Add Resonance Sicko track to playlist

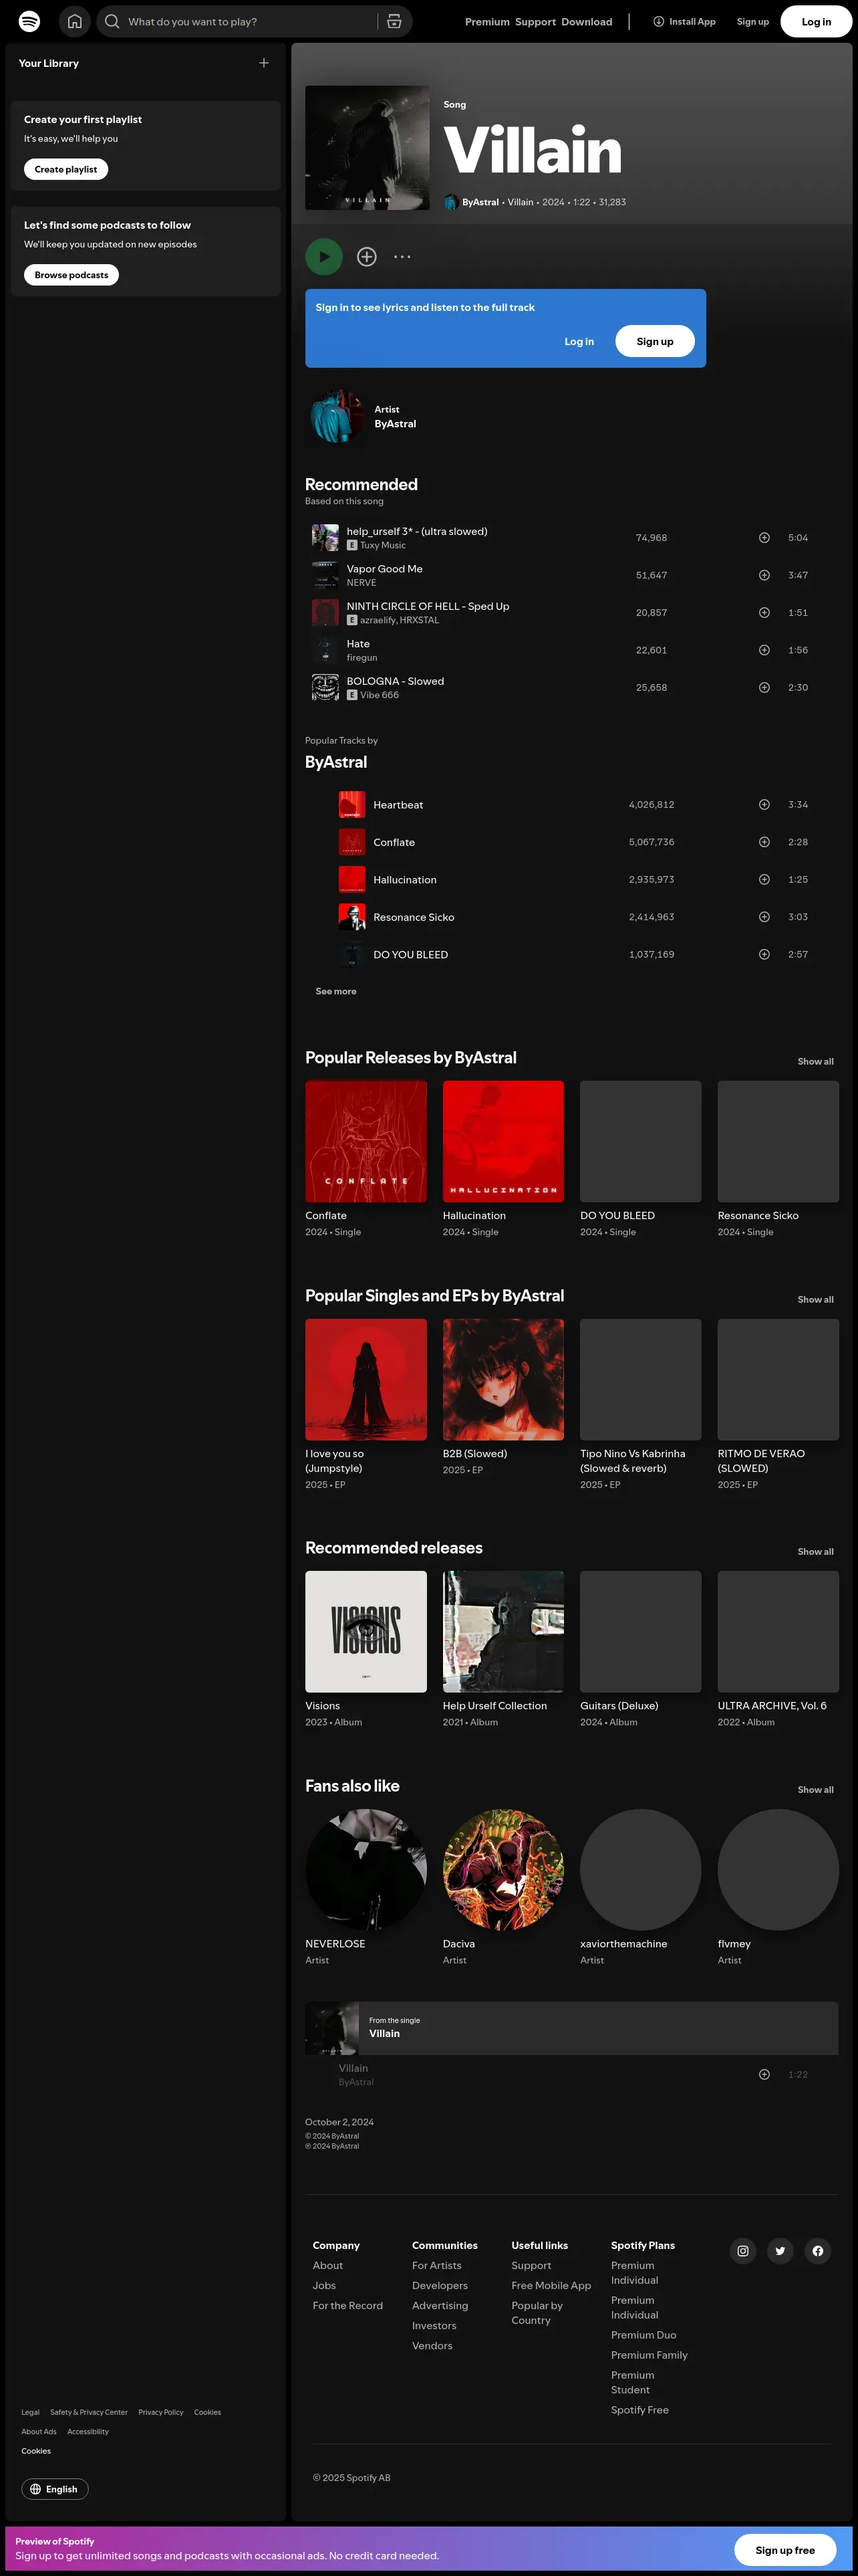[764, 917]
